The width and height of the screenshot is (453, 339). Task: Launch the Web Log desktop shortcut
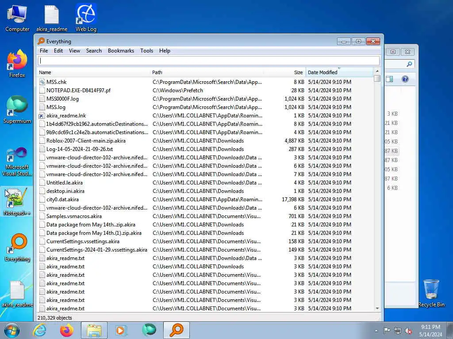click(86, 19)
